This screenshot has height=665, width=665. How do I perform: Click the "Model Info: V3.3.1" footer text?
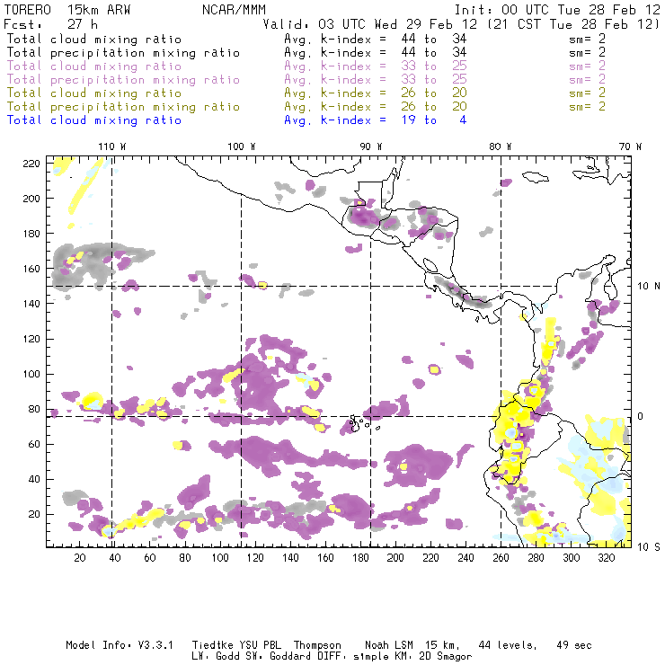click(120, 645)
